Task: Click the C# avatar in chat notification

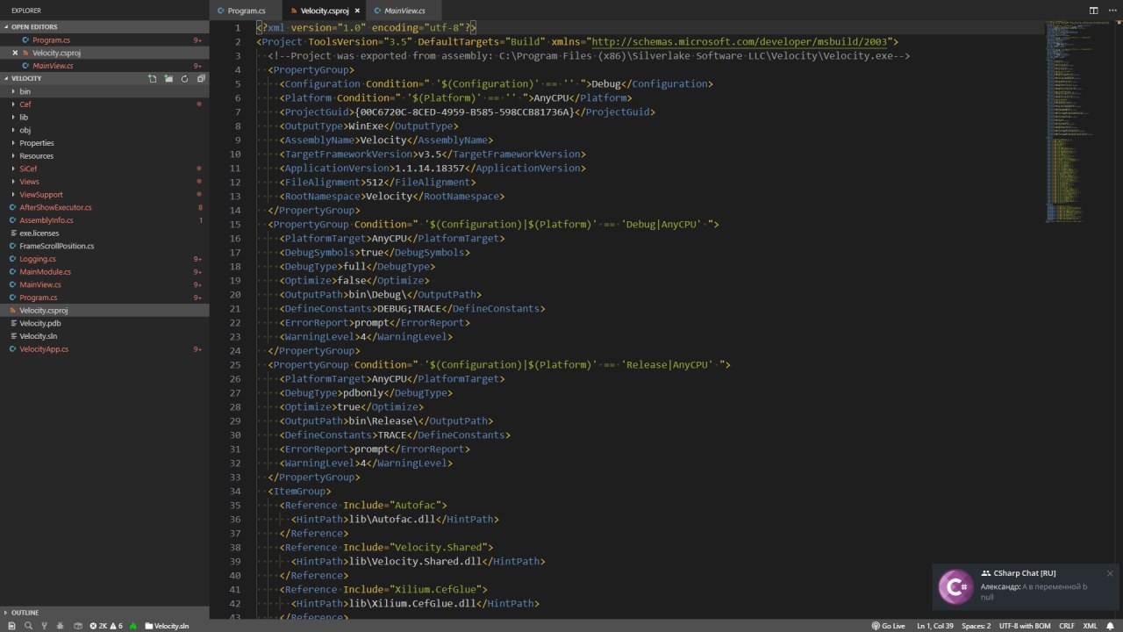Action: 955,586
